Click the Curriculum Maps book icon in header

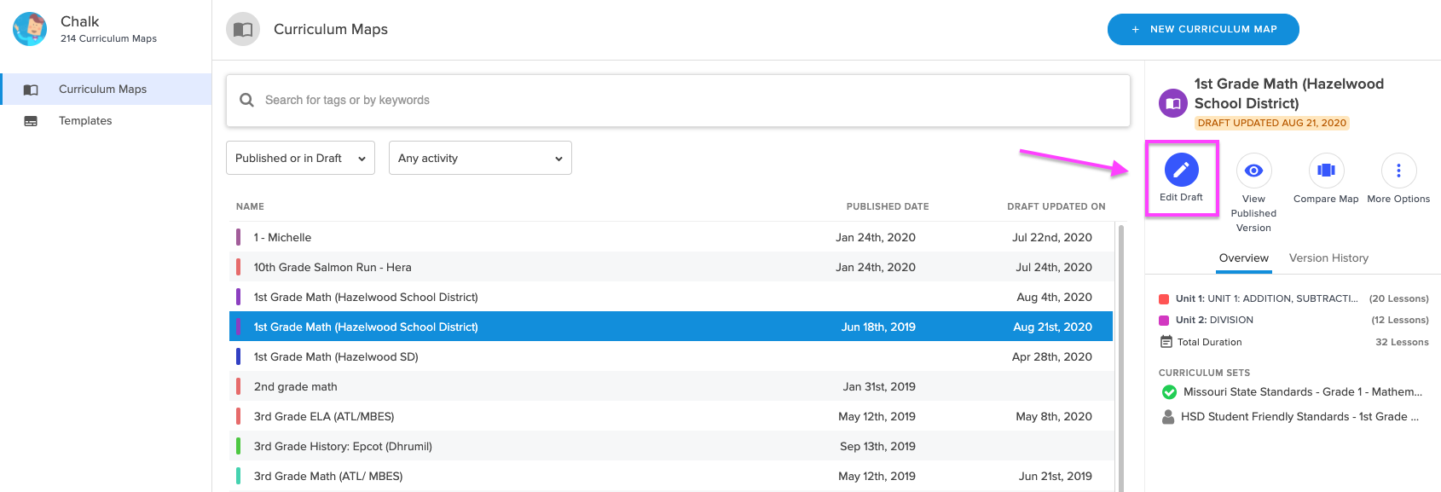coord(243,30)
